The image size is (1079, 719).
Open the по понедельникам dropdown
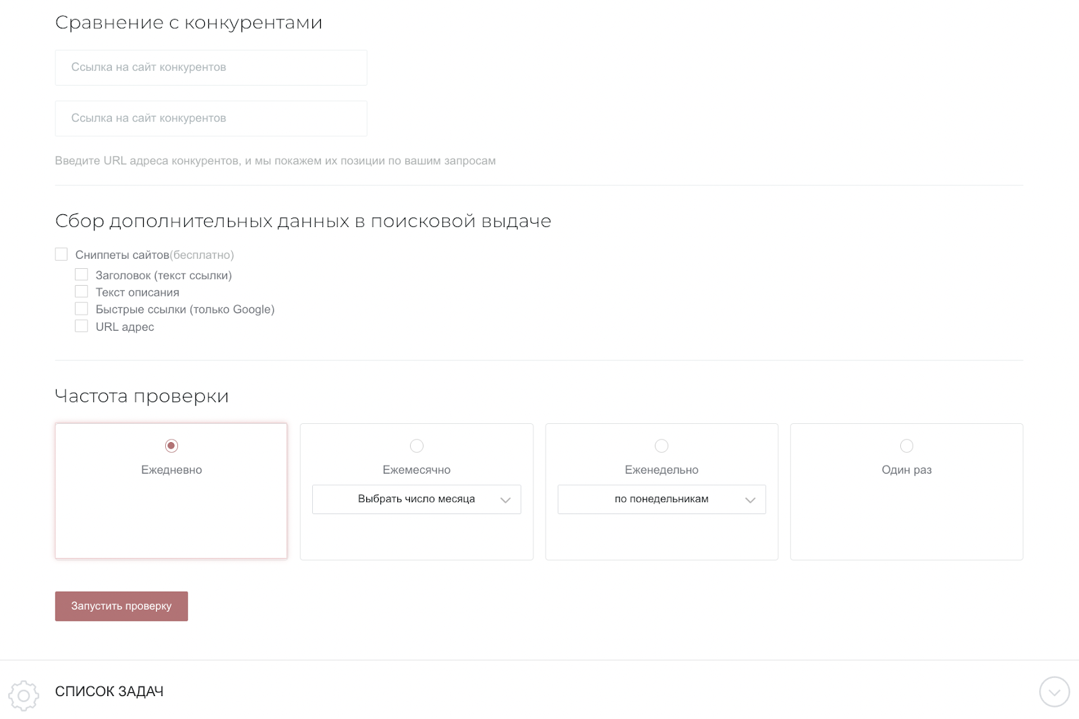(662, 499)
